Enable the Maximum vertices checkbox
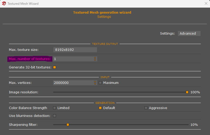 coord(100,83)
